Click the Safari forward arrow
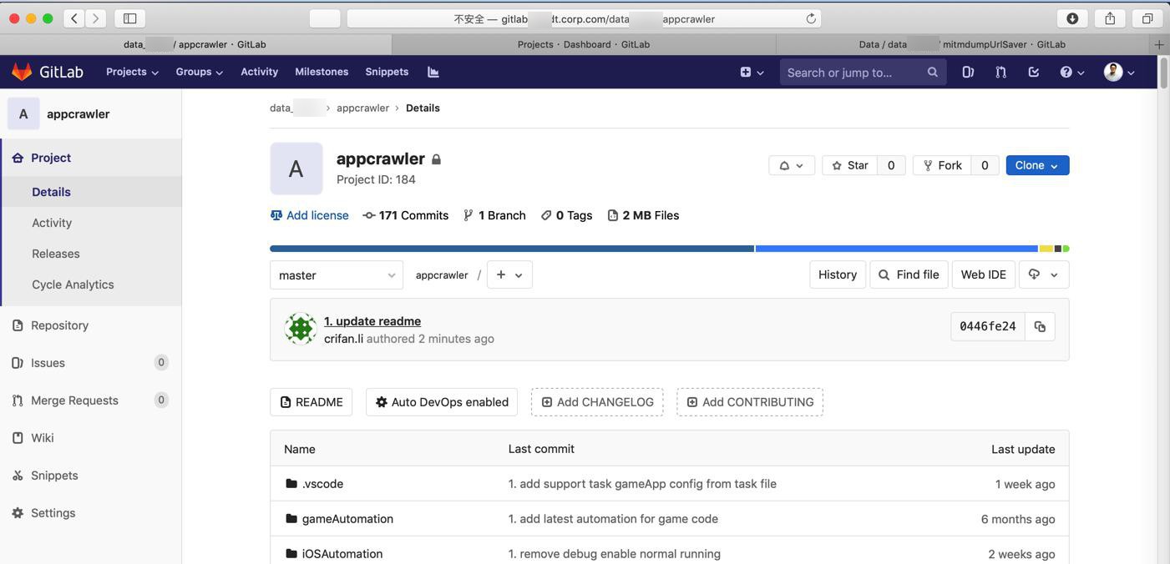 coord(96,18)
